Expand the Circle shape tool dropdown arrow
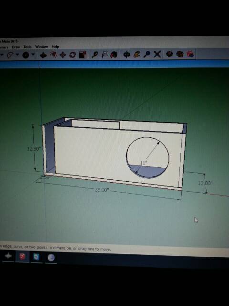The image size is (229, 306). 33,55
